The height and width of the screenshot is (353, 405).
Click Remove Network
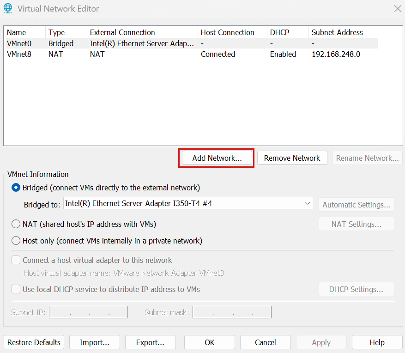(292, 158)
